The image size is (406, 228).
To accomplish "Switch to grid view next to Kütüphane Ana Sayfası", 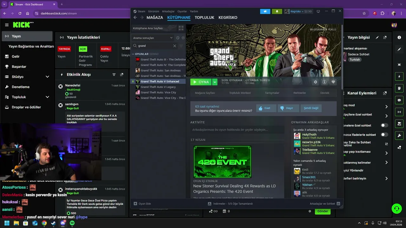I will tap(181, 28).
